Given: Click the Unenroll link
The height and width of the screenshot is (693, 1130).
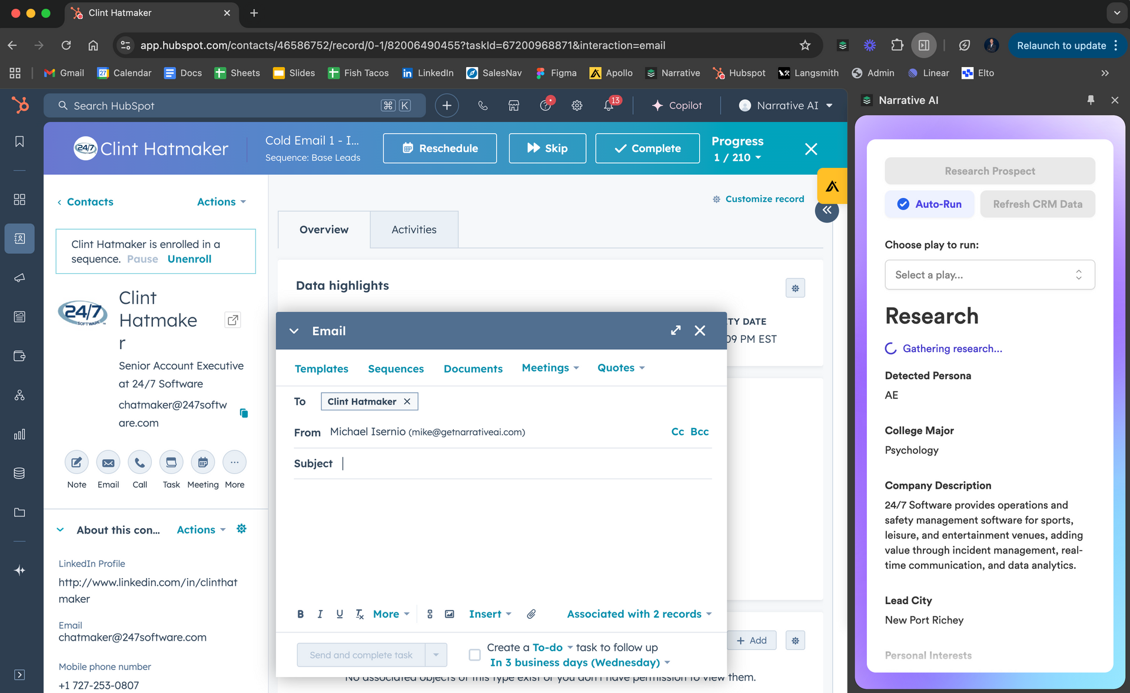Looking at the screenshot, I should click(x=190, y=259).
